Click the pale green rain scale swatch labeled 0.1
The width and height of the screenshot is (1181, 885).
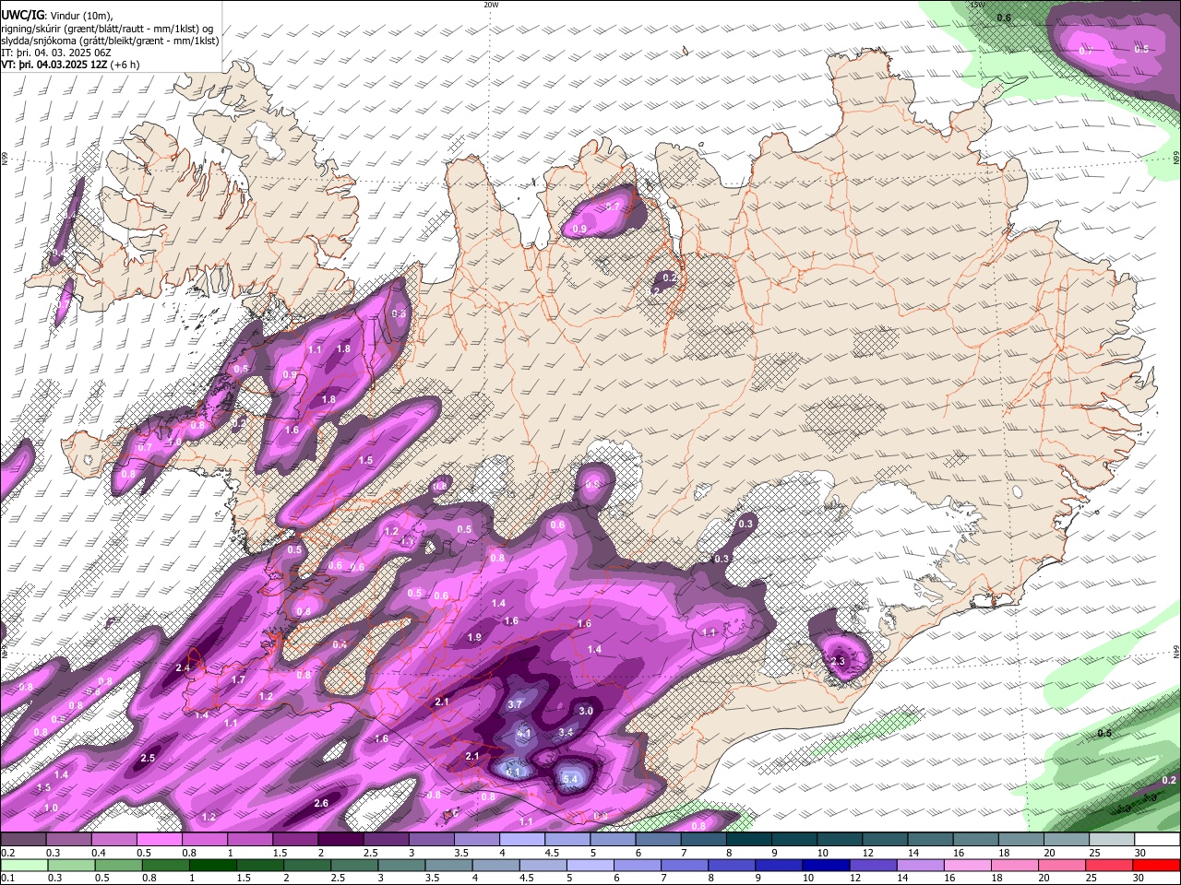(x=23, y=866)
